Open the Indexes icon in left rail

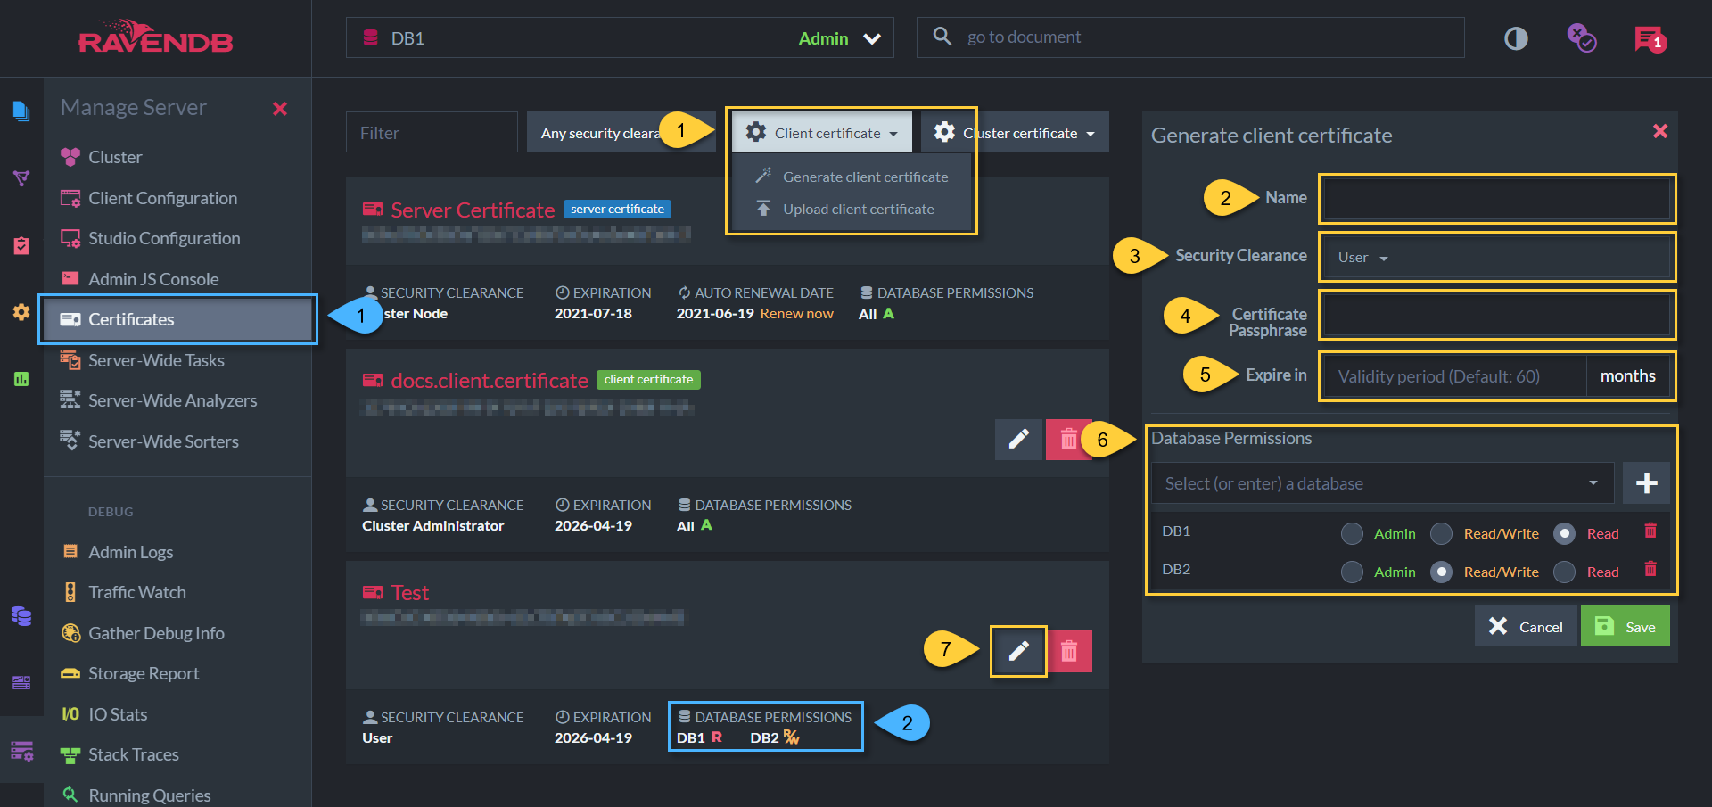pyautogui.click(x=21, y=177)
